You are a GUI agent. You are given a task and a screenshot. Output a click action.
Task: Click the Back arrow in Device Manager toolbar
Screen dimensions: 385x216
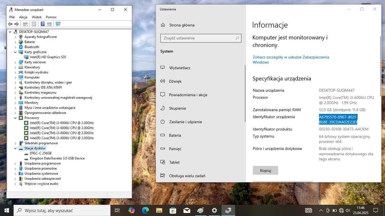[10, 24]
